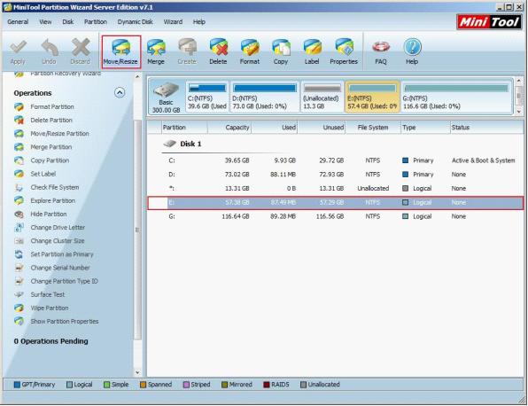Sort by the Capacity column header
528x406 pixels.
229,128
